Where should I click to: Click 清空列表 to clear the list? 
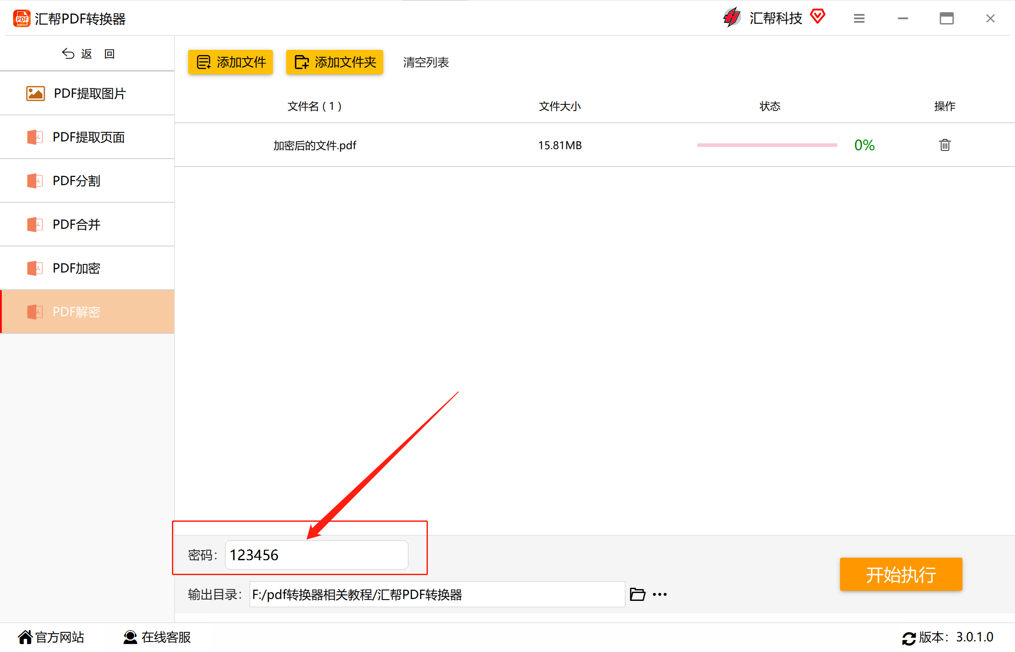click(x=426, y=62)
